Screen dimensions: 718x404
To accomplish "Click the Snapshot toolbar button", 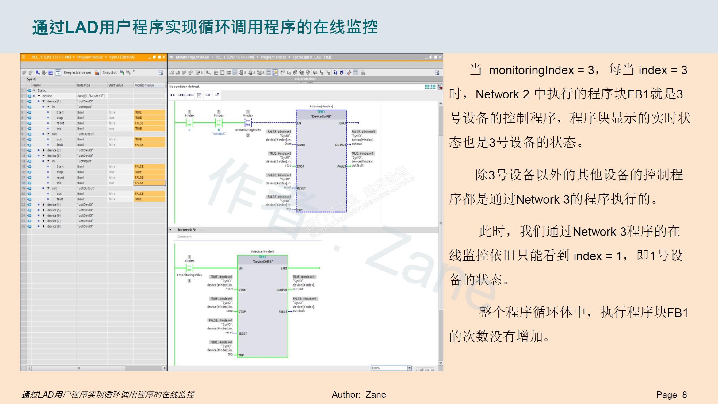I will [109, 72].
